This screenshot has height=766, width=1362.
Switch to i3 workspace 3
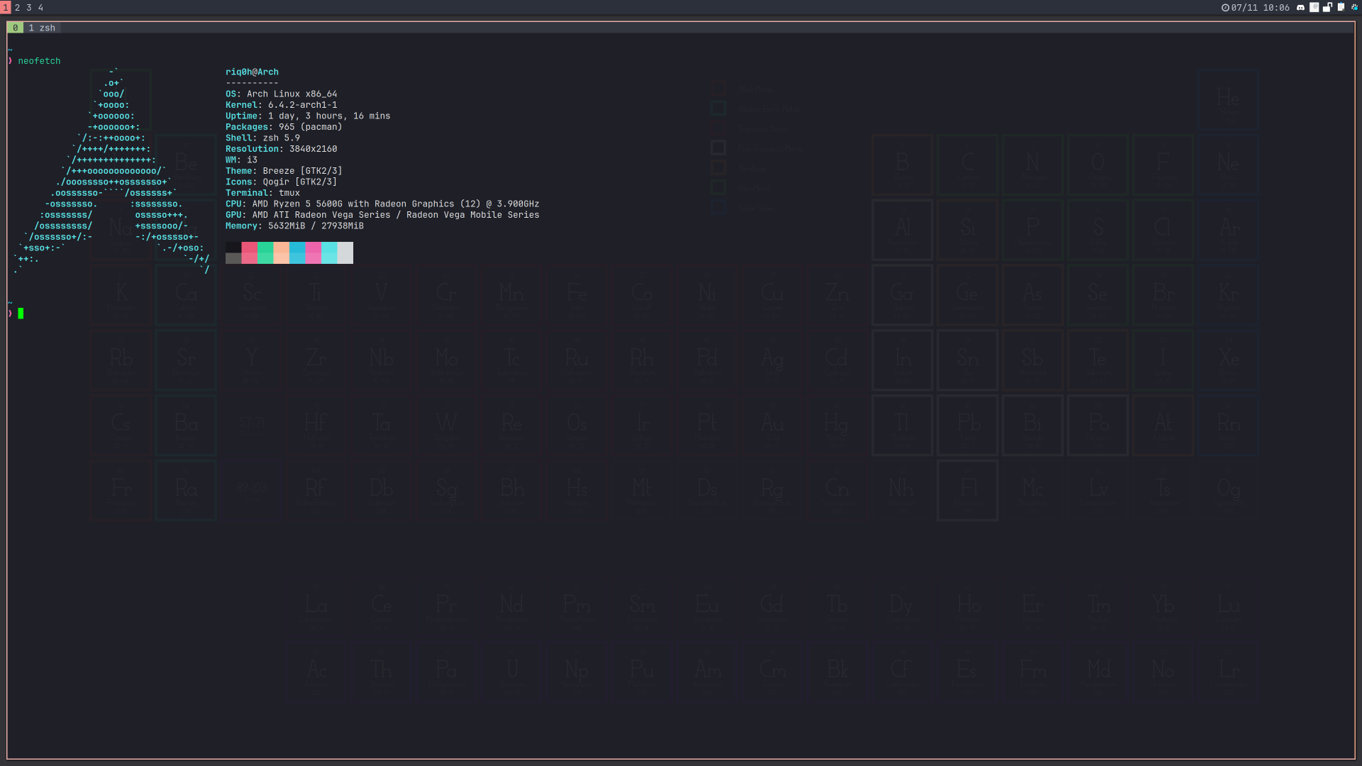(x=29, y=8)
